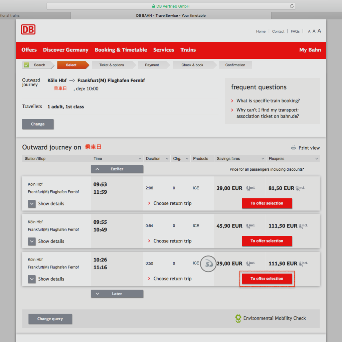The height and width of the screenshot is (342, 342).
Task: Open the Duration column sort dropdown
Action: [x=167, y=159]
